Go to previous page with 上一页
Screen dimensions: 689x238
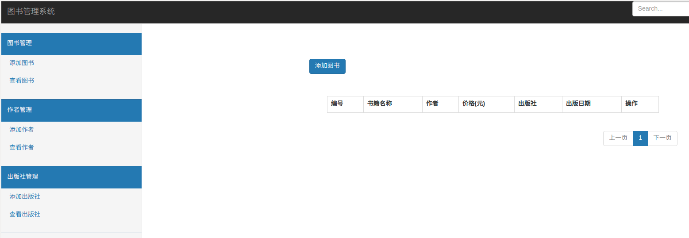(x=618, y=138)
